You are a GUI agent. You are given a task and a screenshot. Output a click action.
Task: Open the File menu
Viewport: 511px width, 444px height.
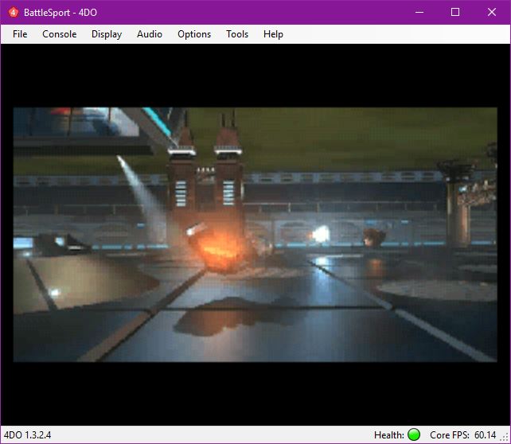[20, 34]
